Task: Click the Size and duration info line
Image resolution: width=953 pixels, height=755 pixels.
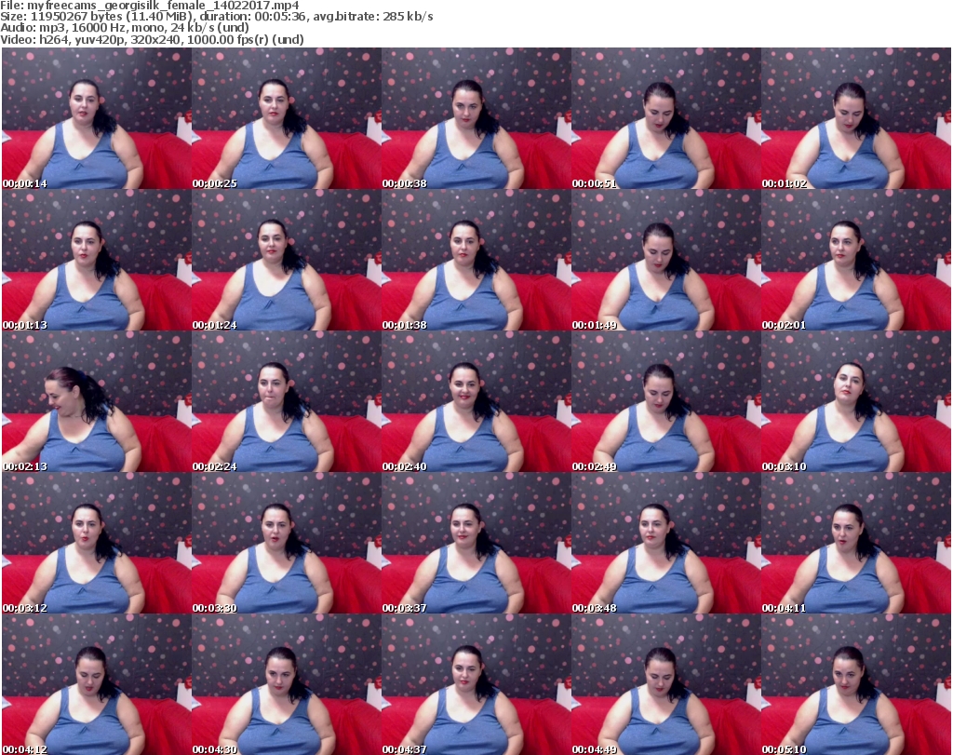Action: coord(217,17)
